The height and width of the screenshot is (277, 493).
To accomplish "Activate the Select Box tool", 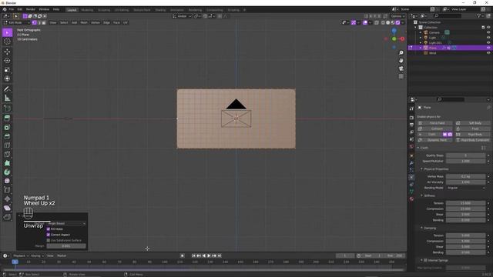I will (x=7, y=32).
